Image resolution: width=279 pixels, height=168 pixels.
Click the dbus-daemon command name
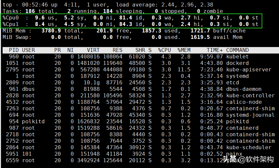[x=244, y=89]
